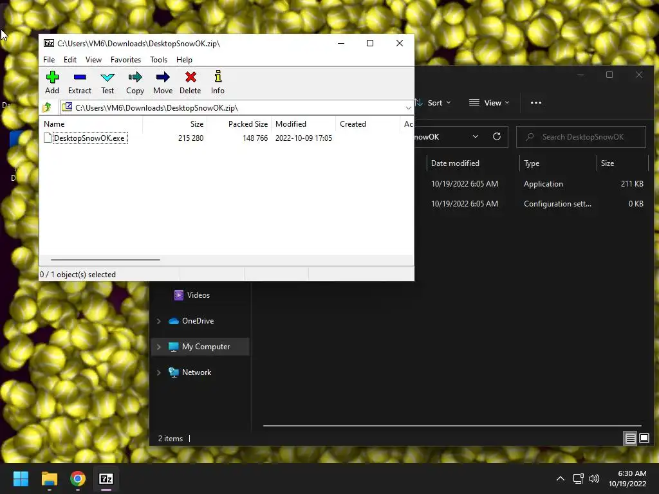The image size is (659, 494).
Task: Click the 7-Zip taskbar icon
Action: tap(106, 479)
